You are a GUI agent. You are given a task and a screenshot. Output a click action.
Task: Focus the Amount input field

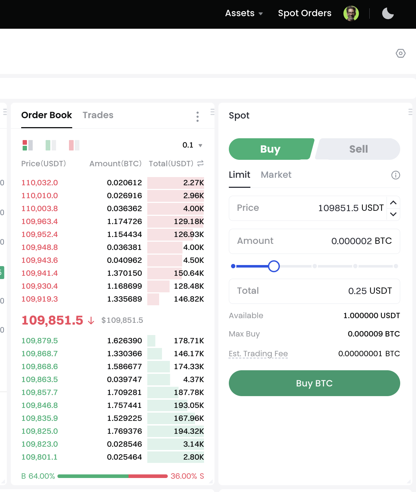(314, 241)
